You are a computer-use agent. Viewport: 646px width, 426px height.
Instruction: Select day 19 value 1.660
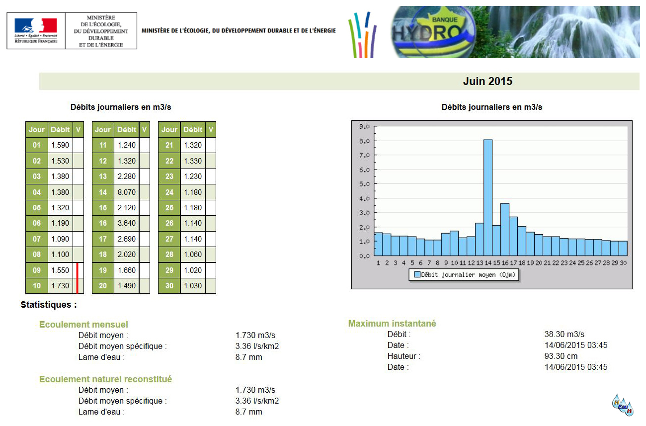pos(127,270)
